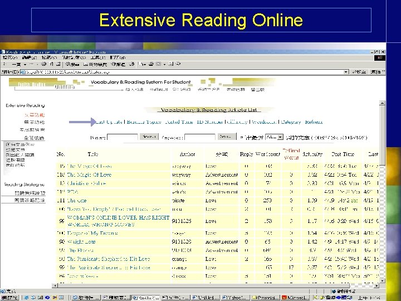
Task: Click the 'Post Time' column header
Action: pyautogui.click(x=343, y=154)
